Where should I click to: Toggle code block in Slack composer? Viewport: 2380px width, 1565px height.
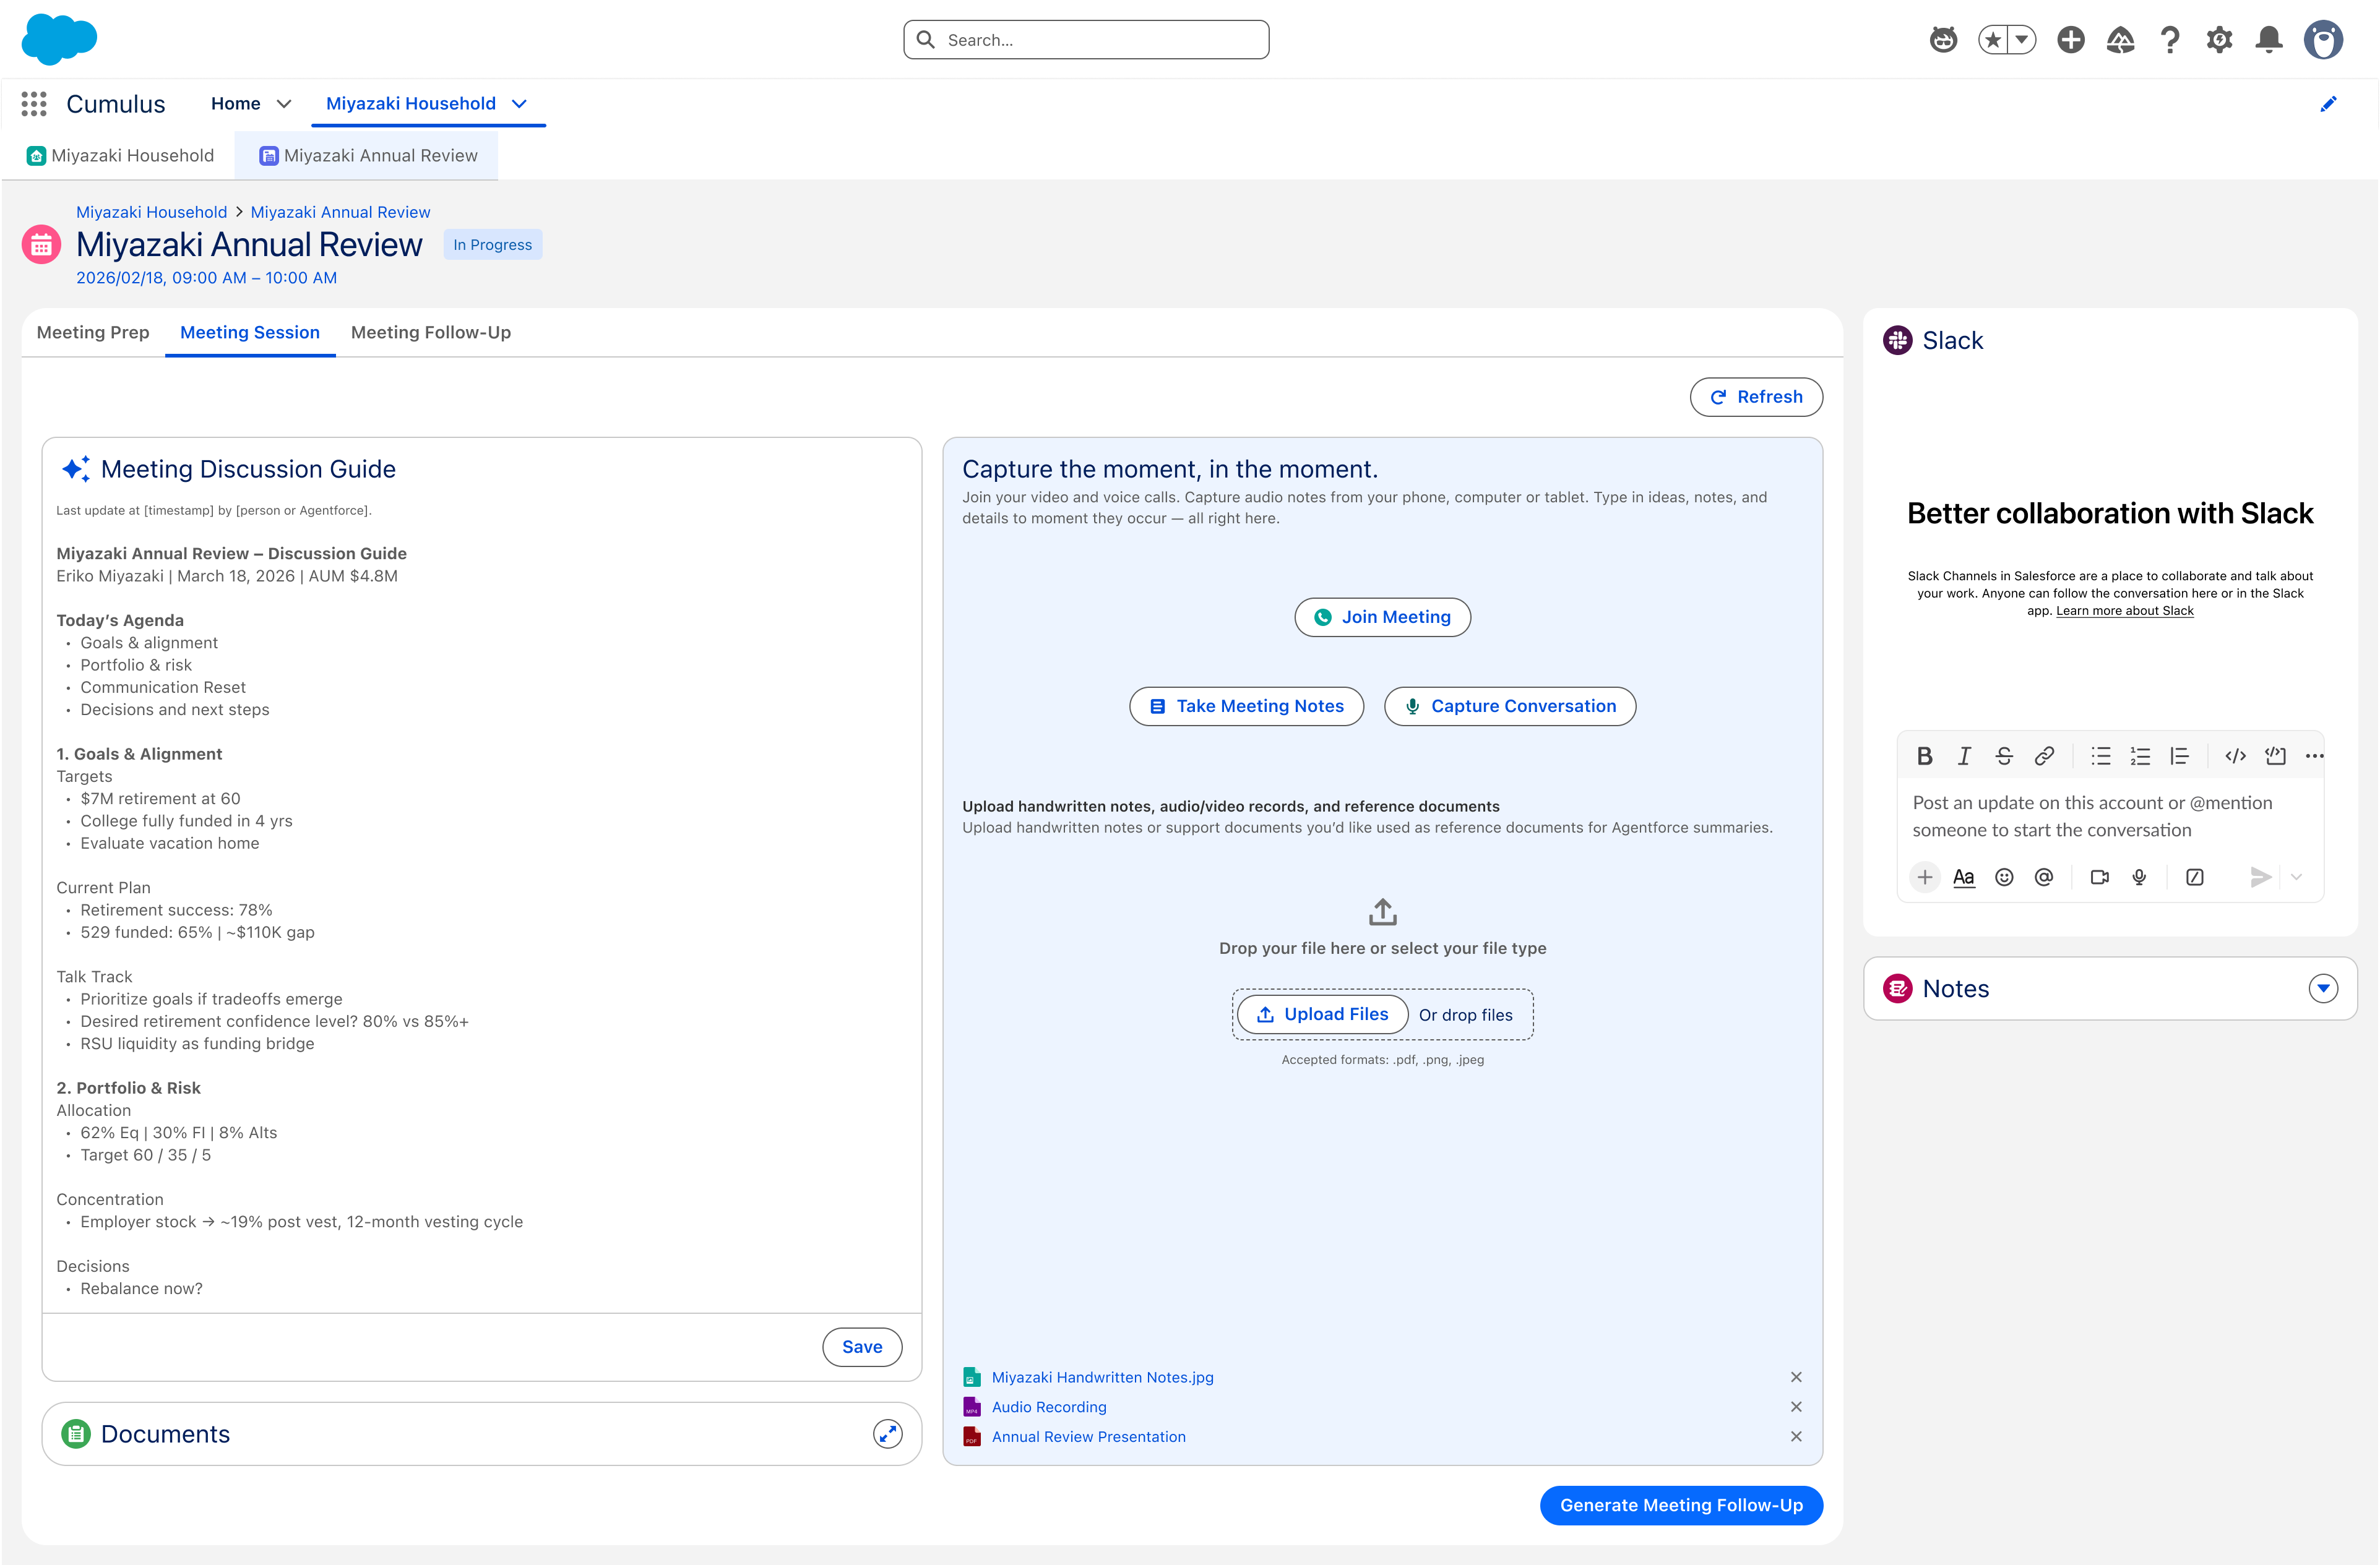(x=2276, y=757)
